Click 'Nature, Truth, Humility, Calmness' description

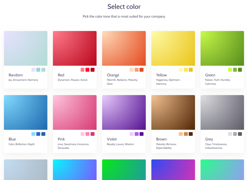[218, 82]
